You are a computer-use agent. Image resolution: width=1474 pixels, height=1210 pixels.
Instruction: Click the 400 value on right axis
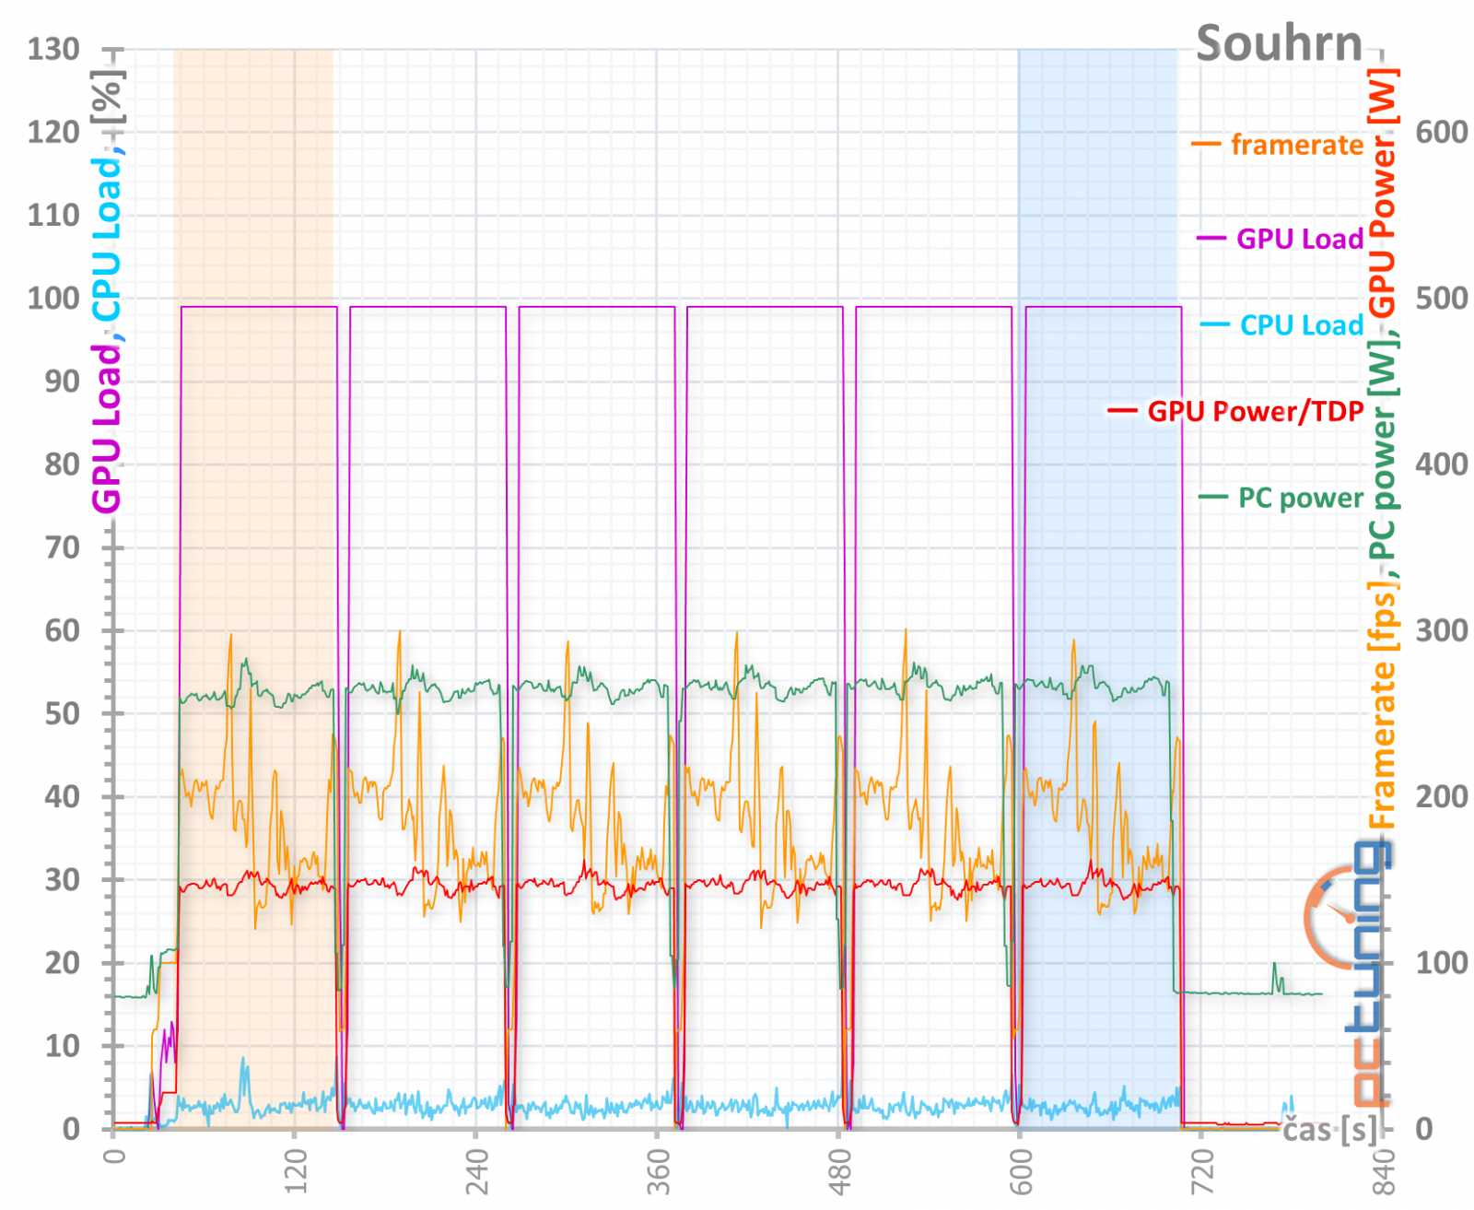[x=1442, y=464]
